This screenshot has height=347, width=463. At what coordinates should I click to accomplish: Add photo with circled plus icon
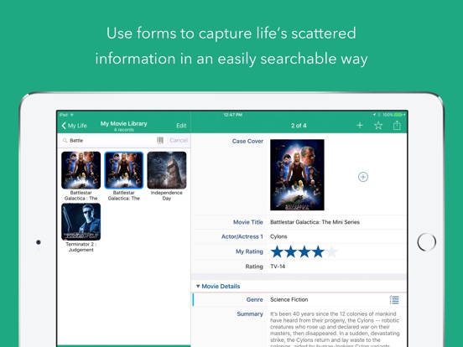click(x=363, y=177)
